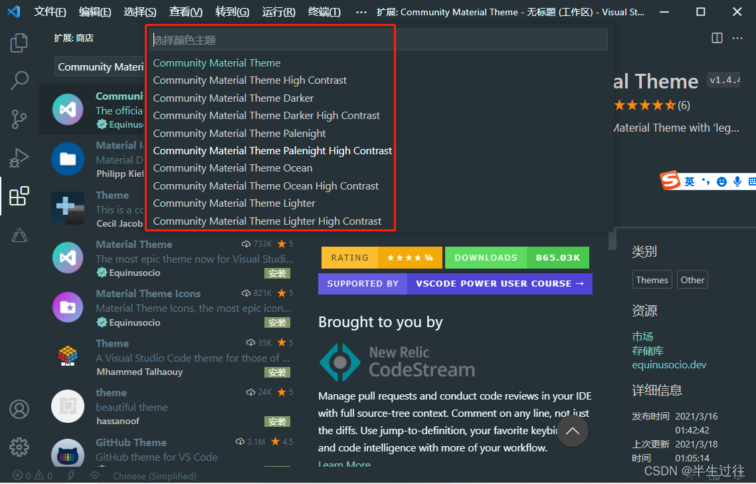Select Community Material Theme Palenight High Contrast

(379, 150)
